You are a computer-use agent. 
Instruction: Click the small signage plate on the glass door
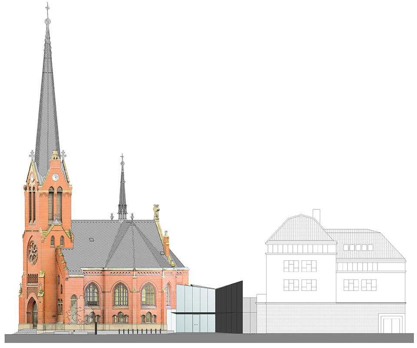tap(195, 324)
